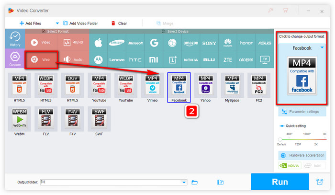Image resolution: width=335 pixels, height=195 pixels.
Task: Click the Quick setting resolution slider handle
Action: (x=280, y=139)
